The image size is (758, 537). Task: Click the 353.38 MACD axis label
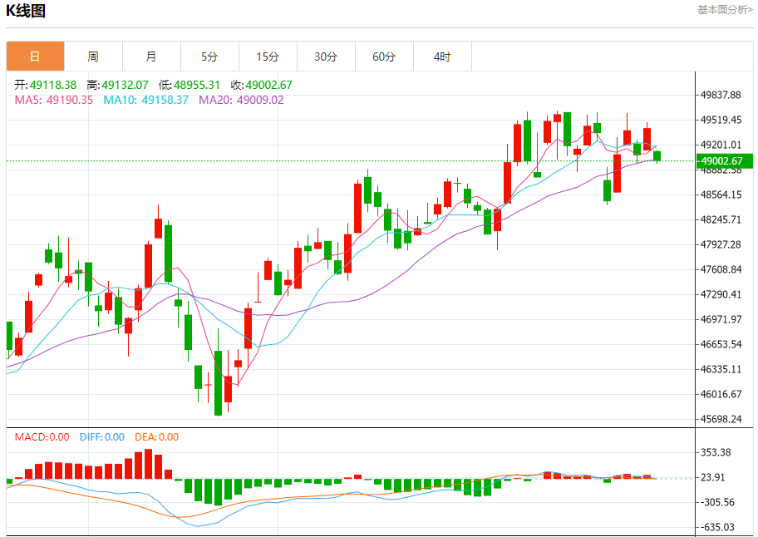[x=716, y=452]
